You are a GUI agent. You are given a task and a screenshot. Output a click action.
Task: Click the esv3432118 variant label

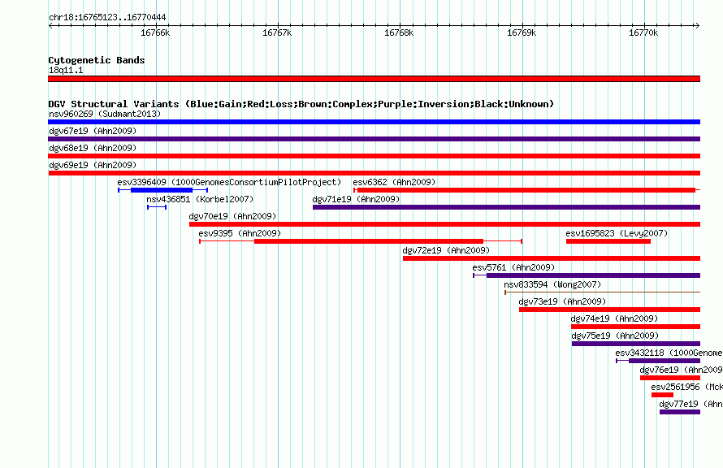[x=669, y=353]
